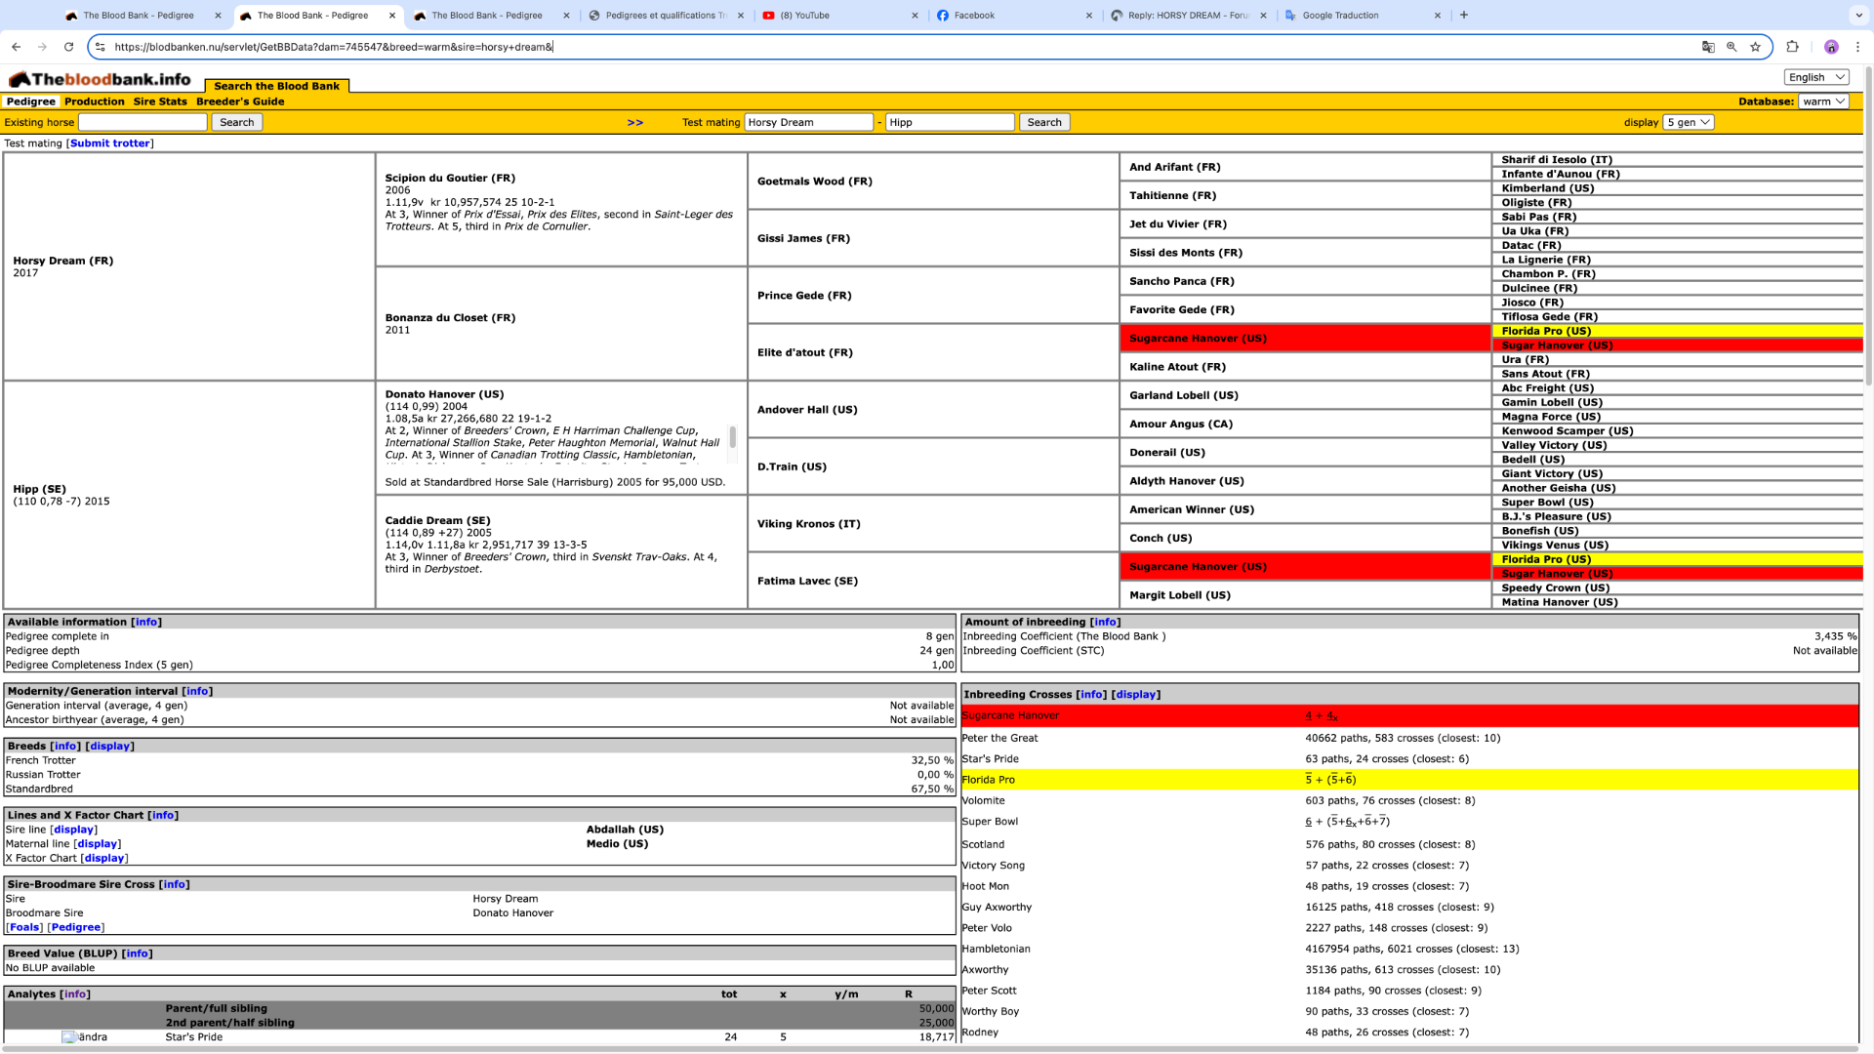Open Chrome three-dot menu
1874x1054 pixels.
[x=1857, y=47]
